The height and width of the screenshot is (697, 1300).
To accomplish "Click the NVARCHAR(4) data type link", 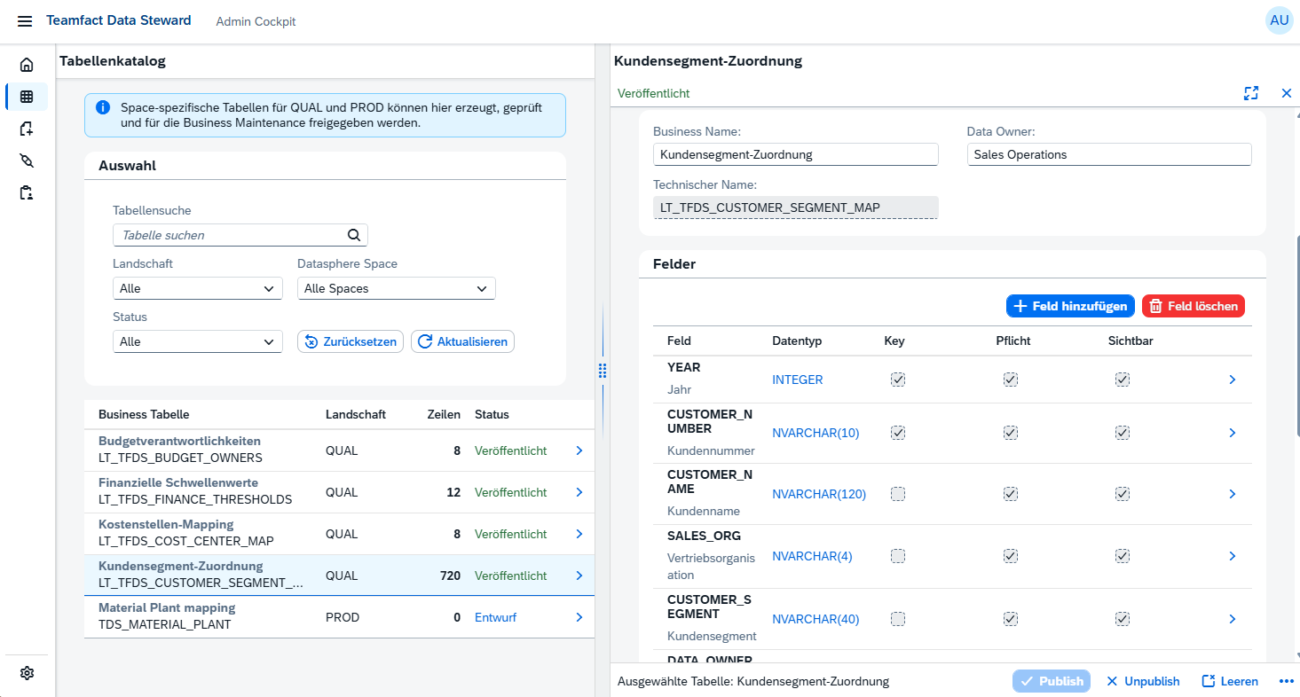I will pyautogui.click(x=812, y=556).
